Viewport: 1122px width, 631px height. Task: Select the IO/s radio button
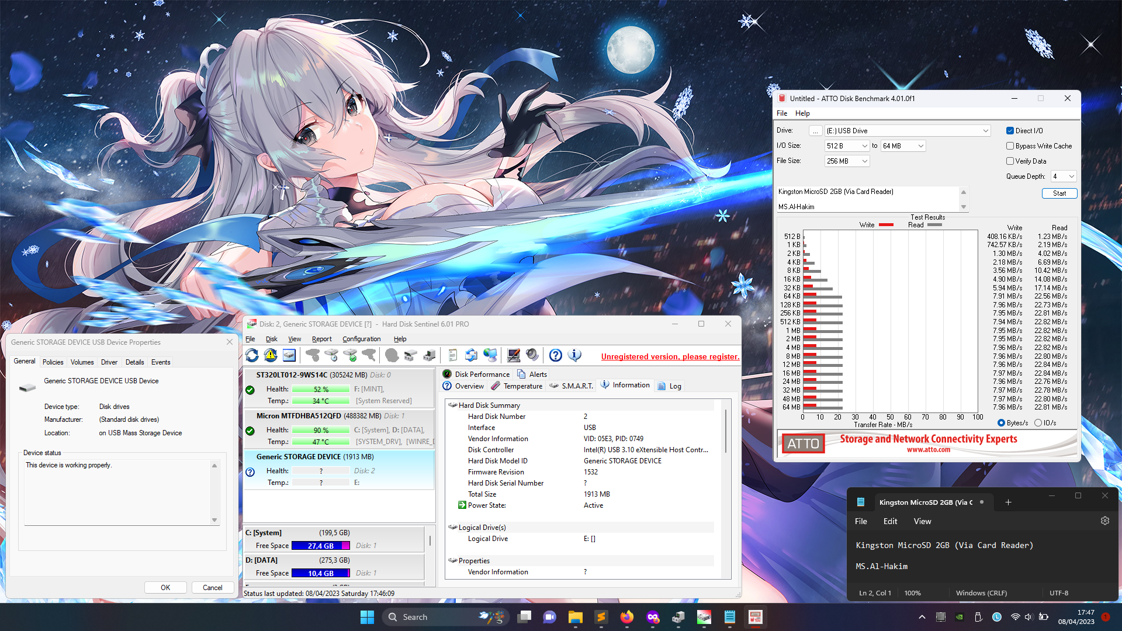[x=1038, y=423]
